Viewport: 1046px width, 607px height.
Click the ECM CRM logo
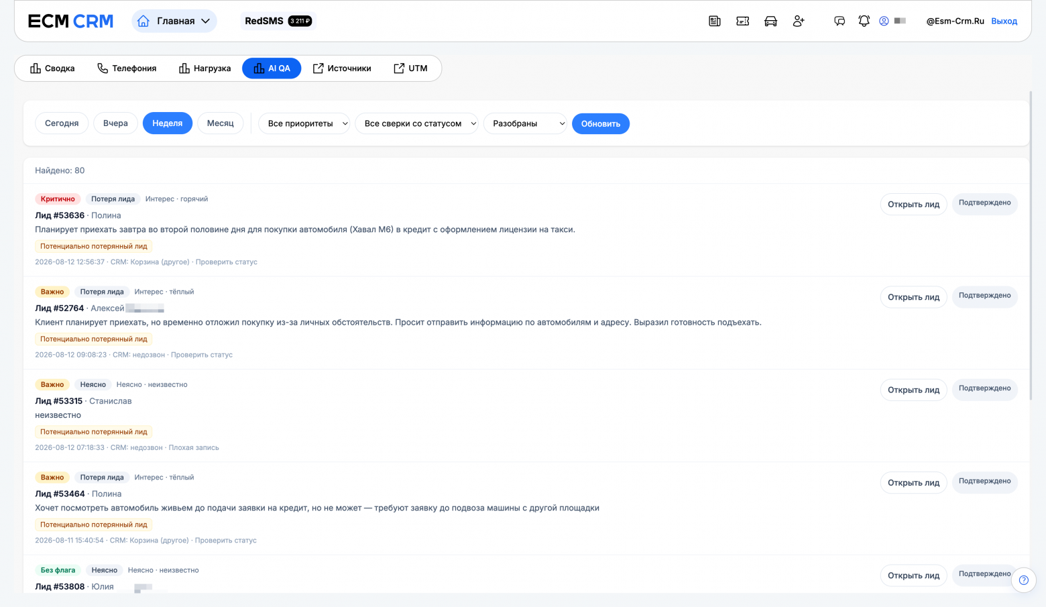[70, 21]
